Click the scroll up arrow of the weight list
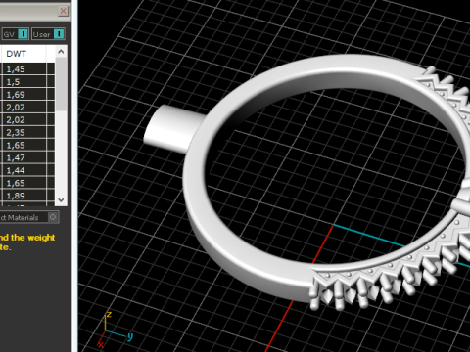This screenshot has height=352, width=470. click(x=61, y=52)
